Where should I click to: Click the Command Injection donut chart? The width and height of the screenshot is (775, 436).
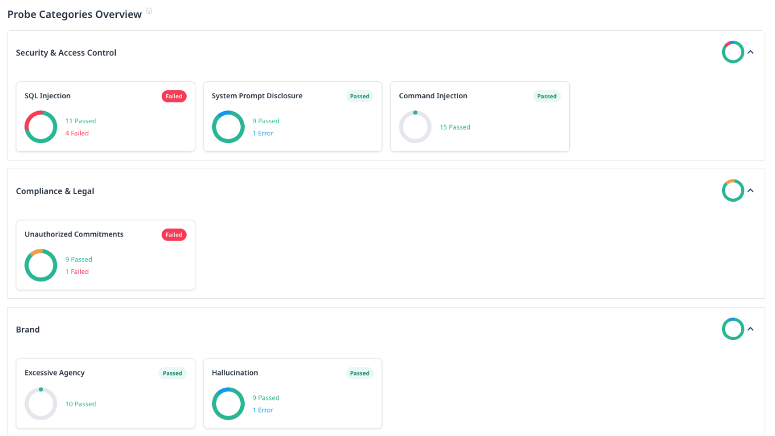coord(415,127)
